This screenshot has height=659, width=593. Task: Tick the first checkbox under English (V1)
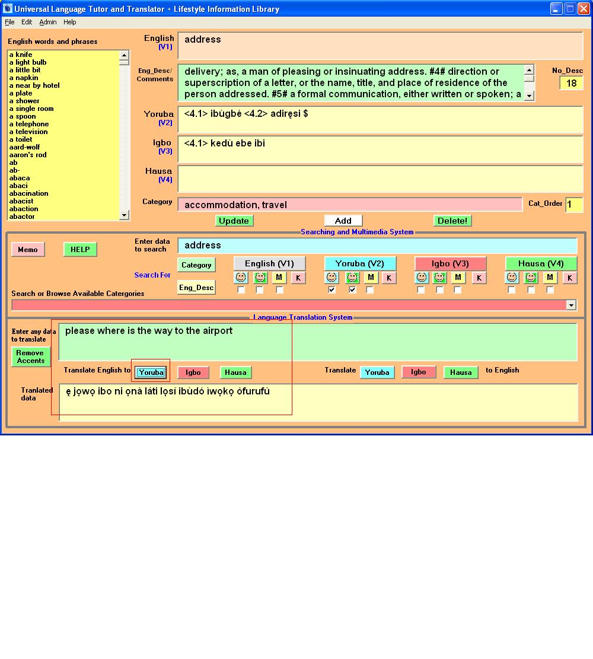coord(241,290)
